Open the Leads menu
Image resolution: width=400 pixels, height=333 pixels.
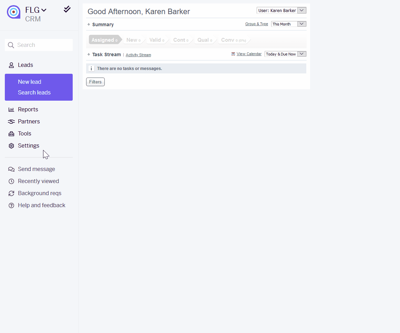pyautogui.click(x=25, y=65)
